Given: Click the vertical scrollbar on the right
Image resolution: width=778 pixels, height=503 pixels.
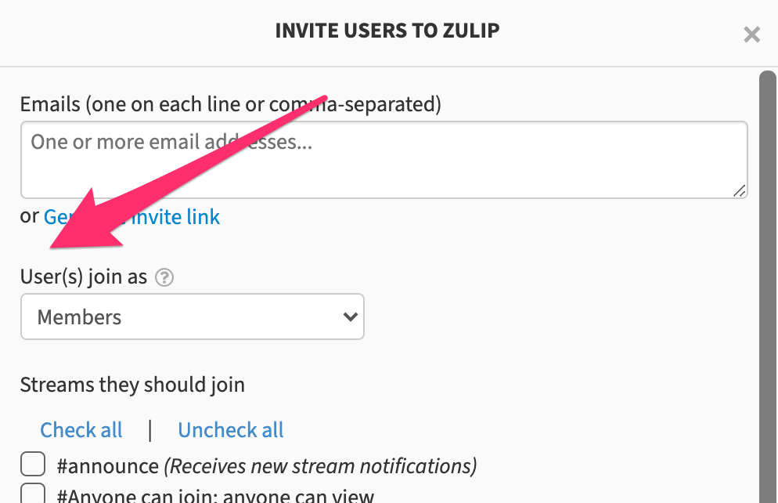Looking at the screenshot, I should pos(769,235).
